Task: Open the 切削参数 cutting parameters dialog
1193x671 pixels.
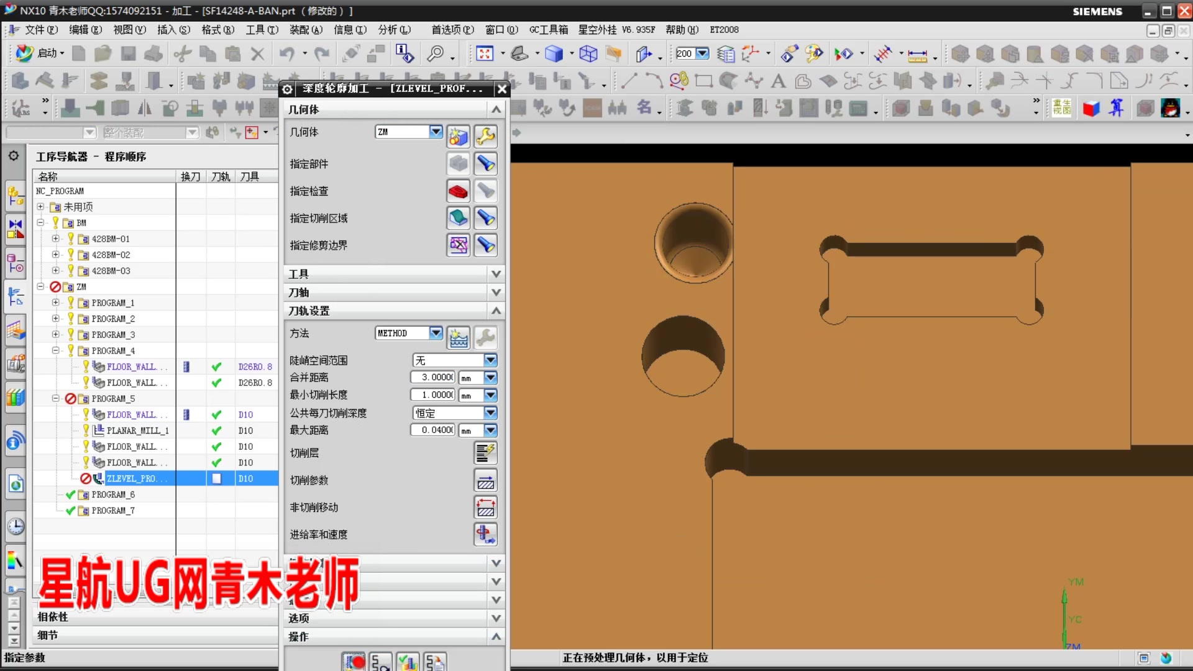Action: click(x=485, y=480)
